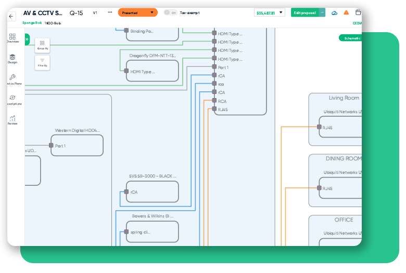Select the Living Room RJ45 port connector

(x=320, y=127)
